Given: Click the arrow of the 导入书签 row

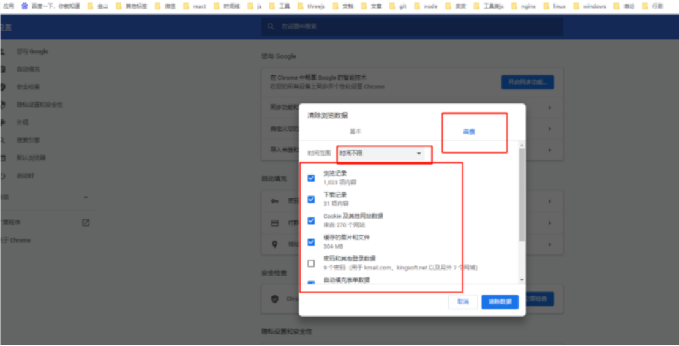Looking at the screenshot, I should [550, 150].
